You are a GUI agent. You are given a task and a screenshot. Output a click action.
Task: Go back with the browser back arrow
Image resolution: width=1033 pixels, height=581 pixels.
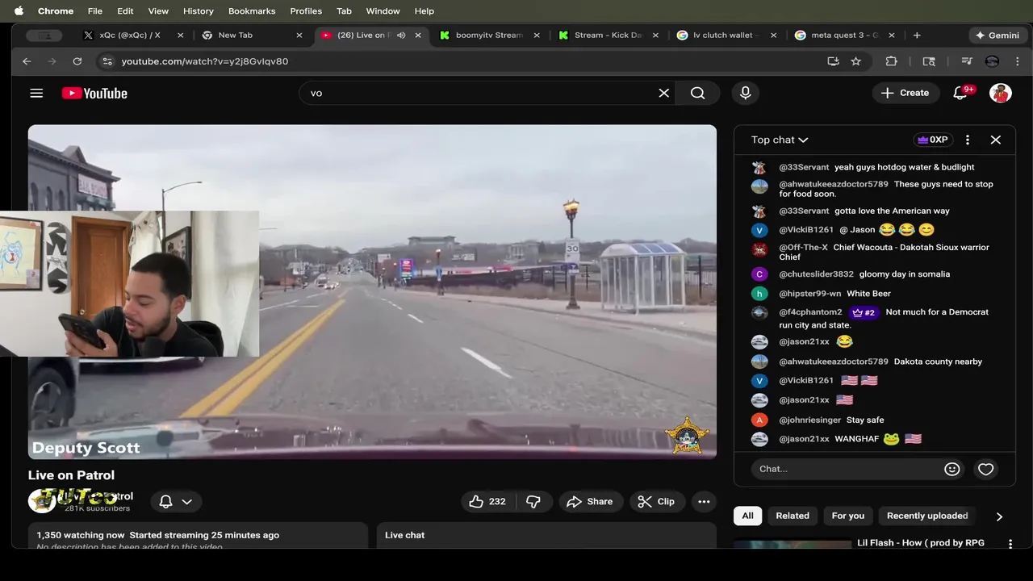[x=27, y=61]
